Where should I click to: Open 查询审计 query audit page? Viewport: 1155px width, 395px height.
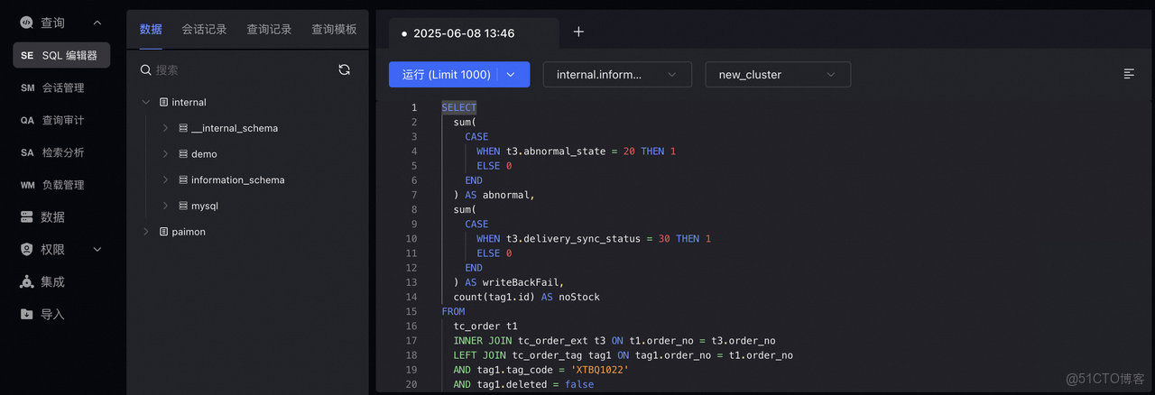point(62,120)
